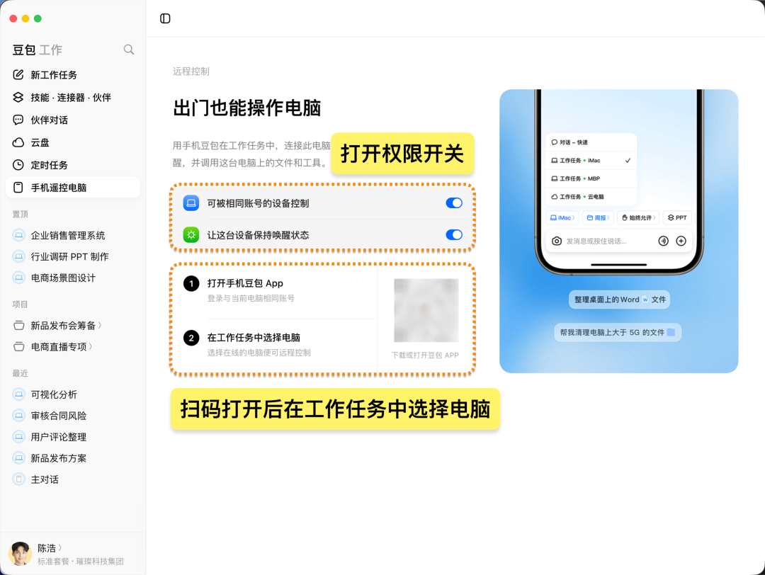Click the green sun icon for keep-awake
The width and height of the screenshot is (765, 575).
click(191, 235)
